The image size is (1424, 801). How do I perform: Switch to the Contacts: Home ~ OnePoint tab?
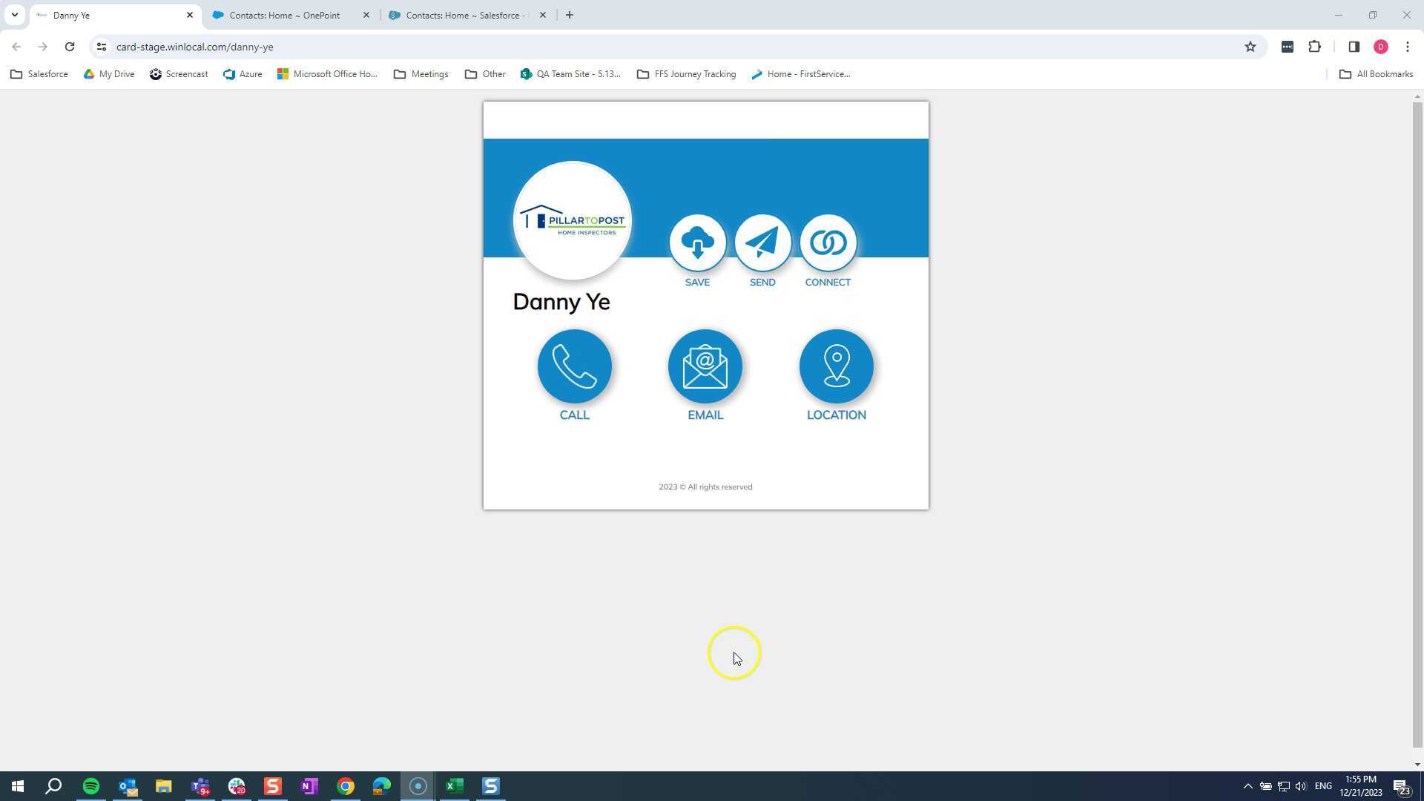click(x=284, y=15)
